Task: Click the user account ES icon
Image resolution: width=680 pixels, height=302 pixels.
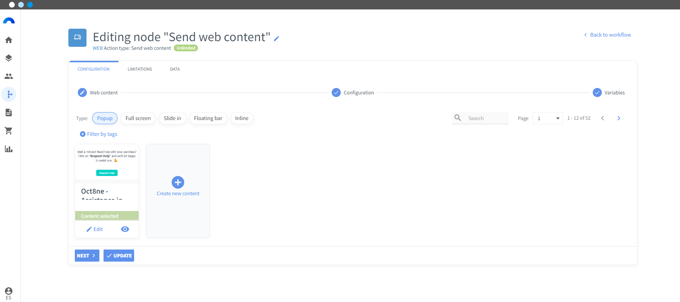Action: 9,293
